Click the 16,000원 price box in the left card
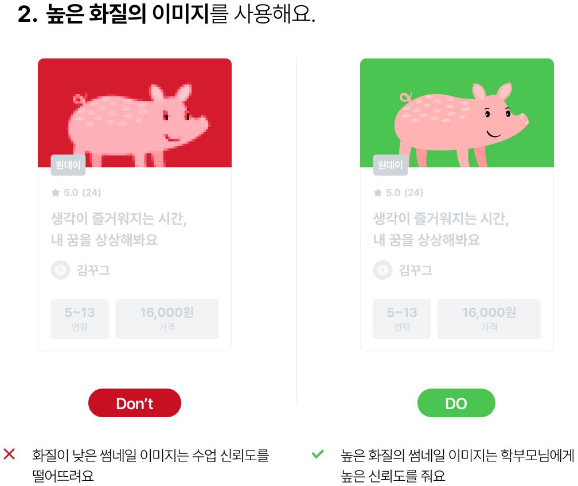 (167, 319)
